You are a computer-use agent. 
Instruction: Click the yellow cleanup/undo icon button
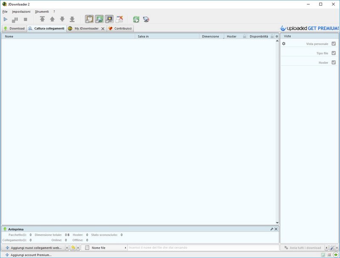coord(73,248)
